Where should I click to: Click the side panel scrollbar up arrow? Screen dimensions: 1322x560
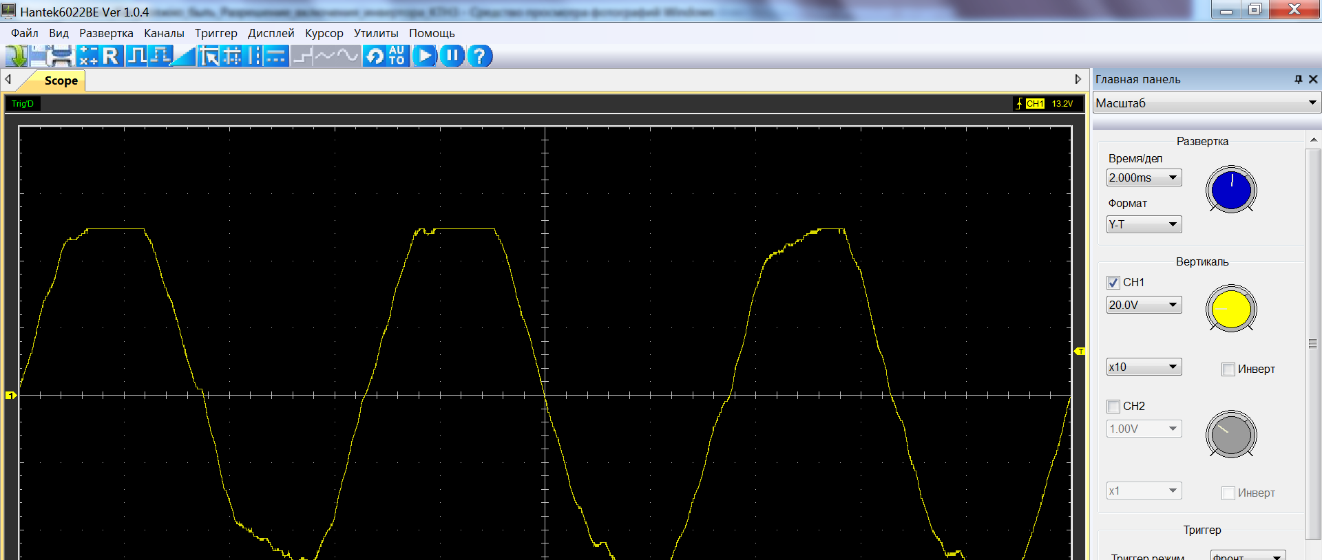[x=1313, y=140]
